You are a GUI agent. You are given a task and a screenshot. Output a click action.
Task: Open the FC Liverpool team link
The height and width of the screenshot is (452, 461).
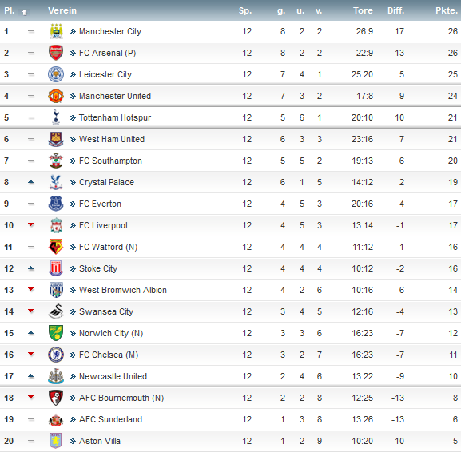point(103,225)
